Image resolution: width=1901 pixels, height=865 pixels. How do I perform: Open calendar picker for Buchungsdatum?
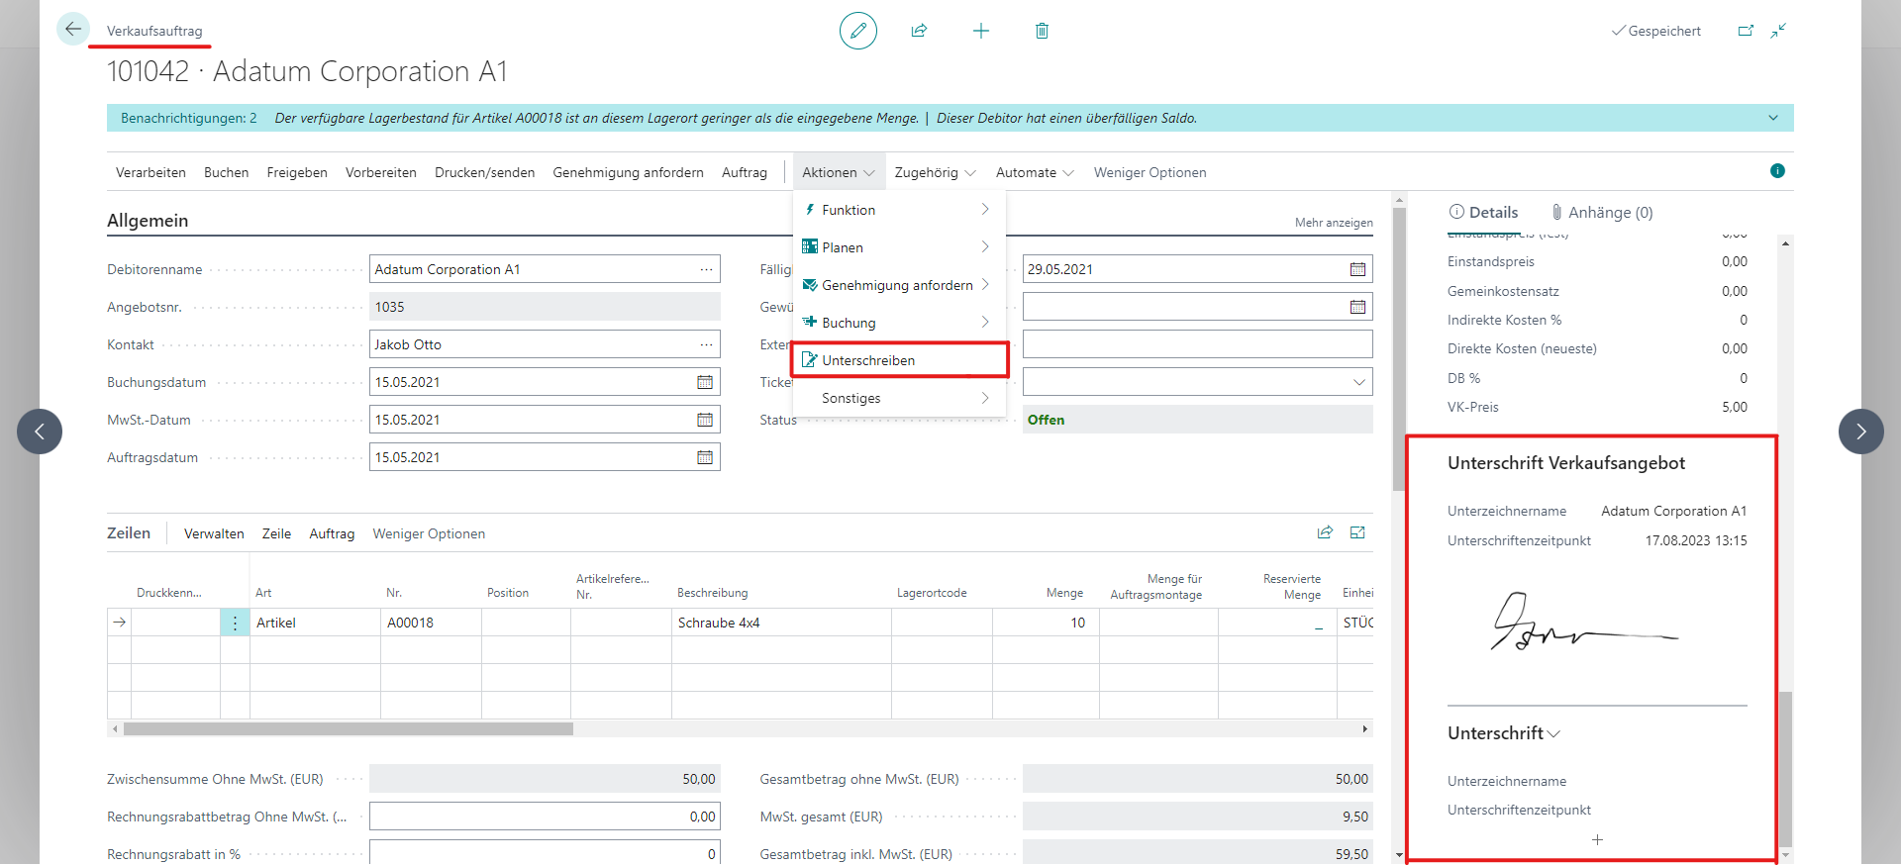(x=704, y=382)
